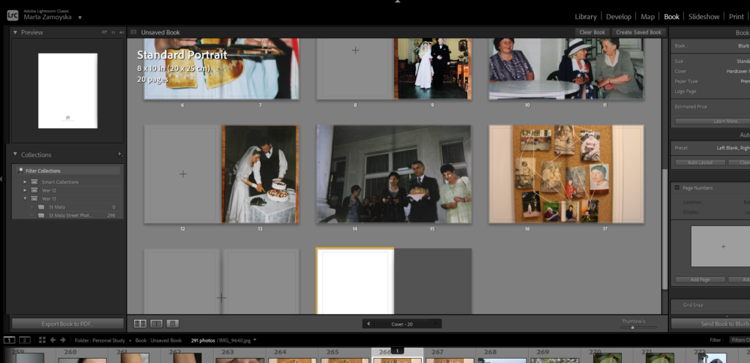Screen dimensions: 750x363
Task: Click Export Book to PDF button
Action: tap(67, 323)
